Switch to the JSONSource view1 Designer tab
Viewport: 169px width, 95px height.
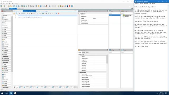coord(42,11)
